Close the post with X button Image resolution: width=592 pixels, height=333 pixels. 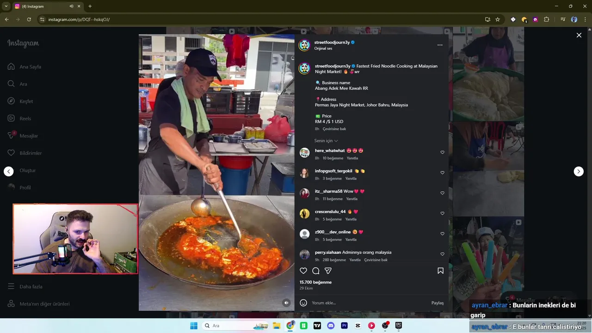tap(579, 35)
